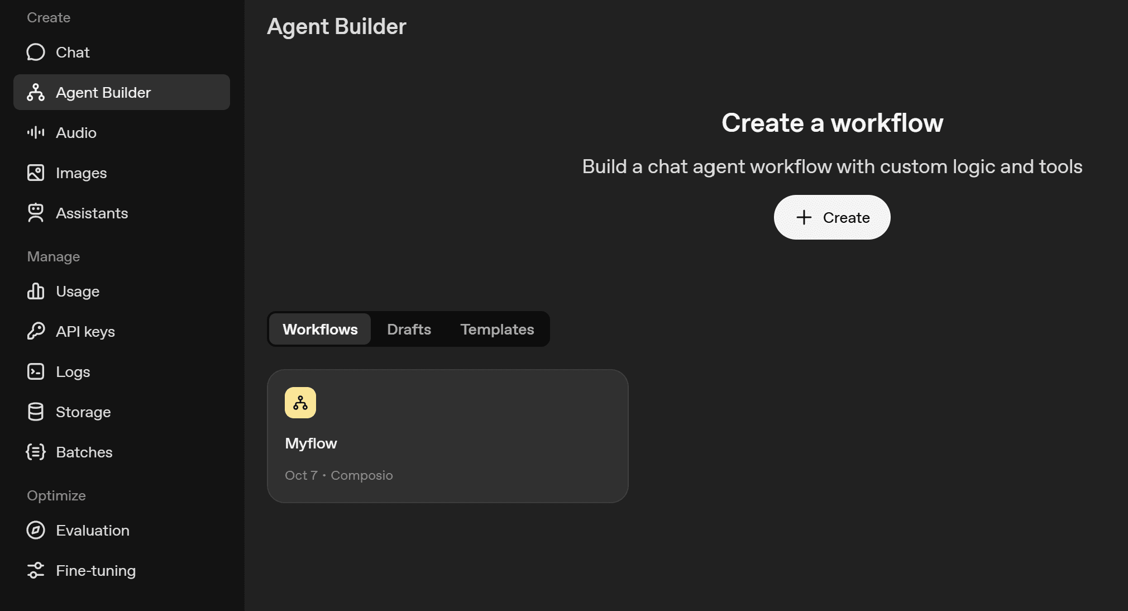Open Storage using the database icon
The height and width of the screenshot is (611, 1128).
[36, 412]
